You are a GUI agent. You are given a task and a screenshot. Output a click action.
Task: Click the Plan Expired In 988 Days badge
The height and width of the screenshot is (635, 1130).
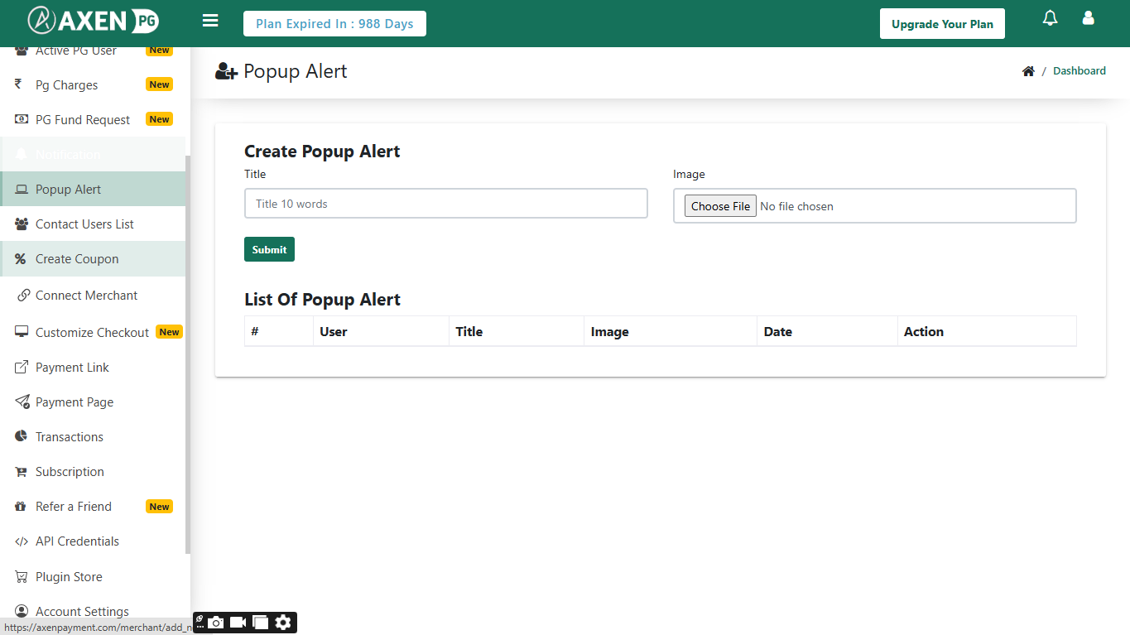[x=334, y=24]
